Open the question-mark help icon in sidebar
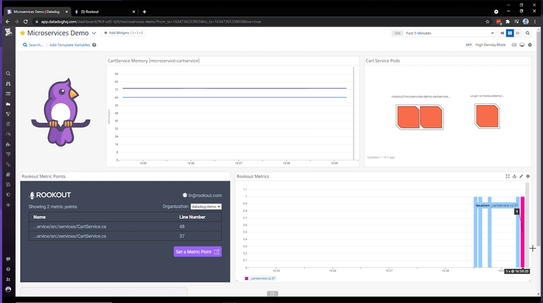This screenshot has width=543, height=303. (8, 269)
